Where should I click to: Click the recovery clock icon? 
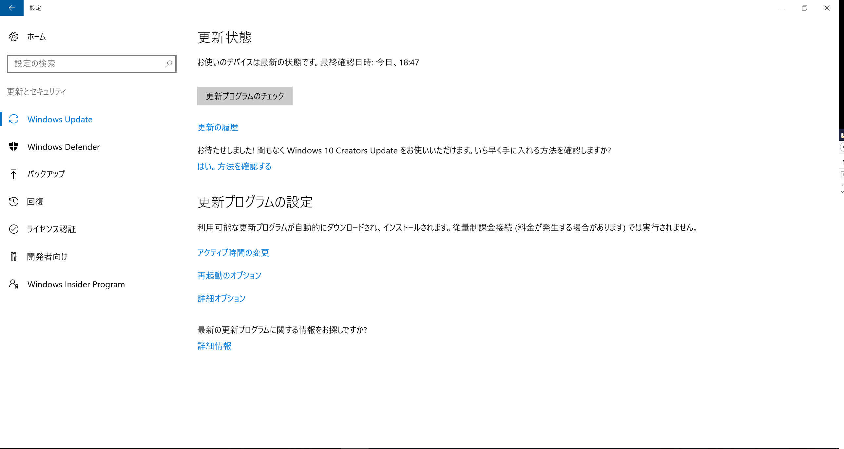pyautogui.click(x=14, y=202)
